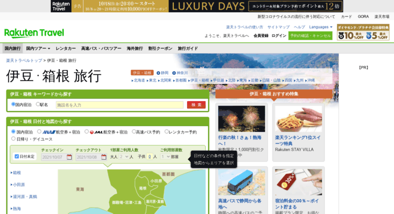This screenshot has width=394, height=214.
Task: Select 日帰り・デイユース radio button
Action: coord(13,139)
